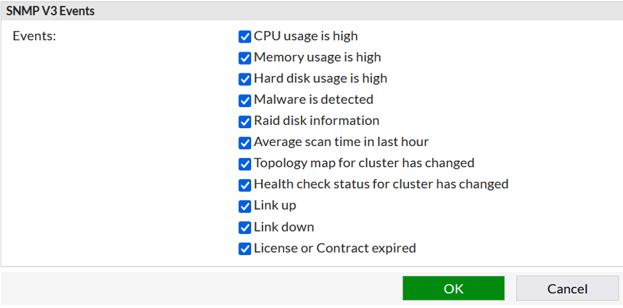The width and height of the screenshot is (623, 308).
Task: Uncheck the CPU usage is high checkbox
Action: pos(245,37)
